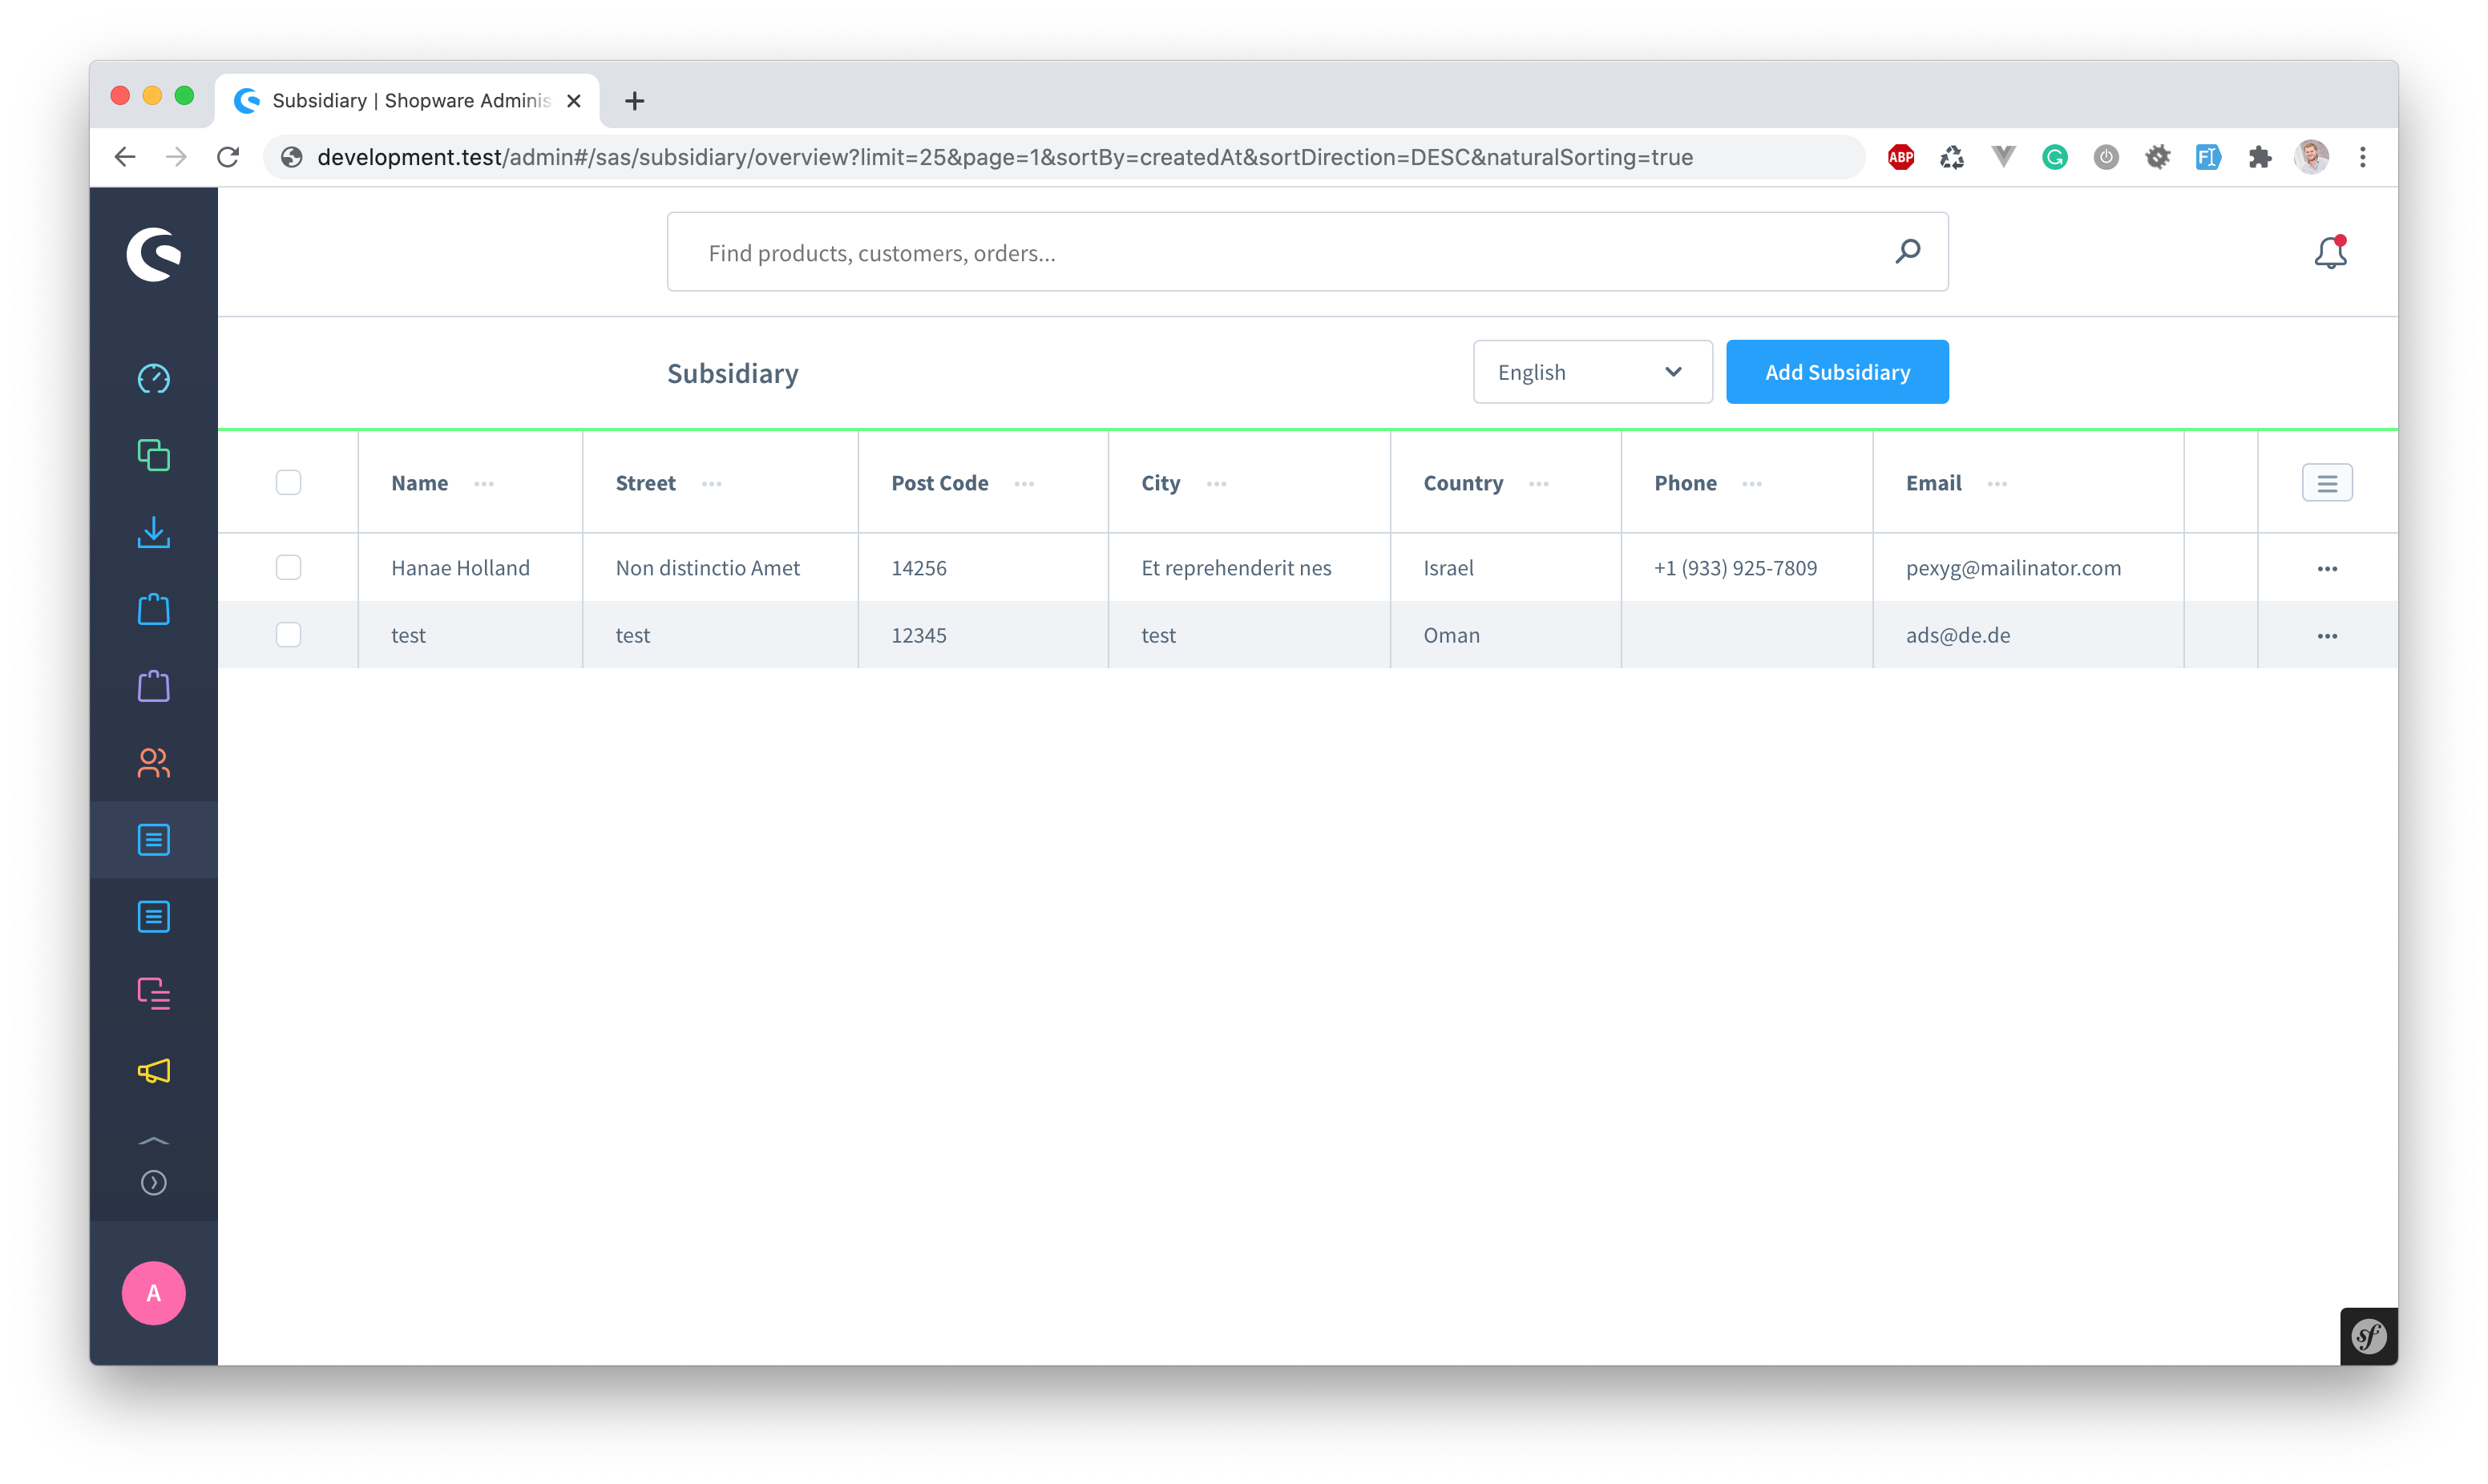Check the Hanae Holland row checkbox

(288, 567)
